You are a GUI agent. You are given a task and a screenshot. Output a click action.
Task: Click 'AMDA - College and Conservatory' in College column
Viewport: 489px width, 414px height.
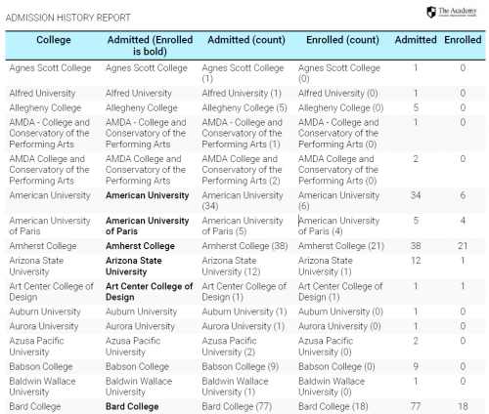49,133
